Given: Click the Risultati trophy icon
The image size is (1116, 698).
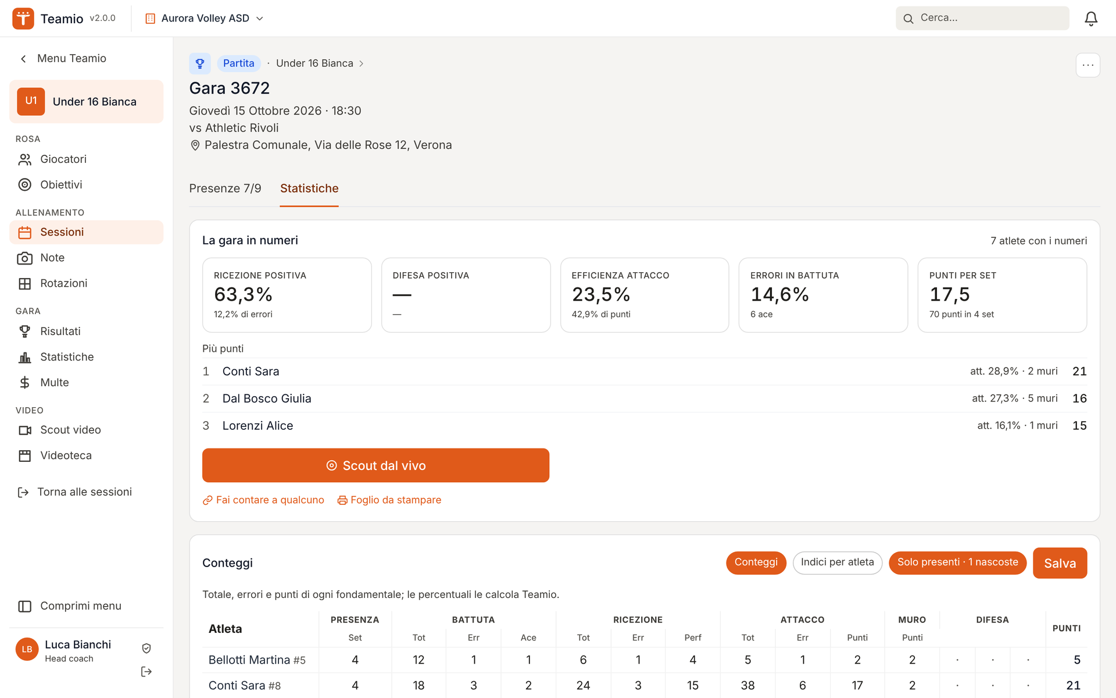Looking at the screenshot, I should [x=24, y=332].
